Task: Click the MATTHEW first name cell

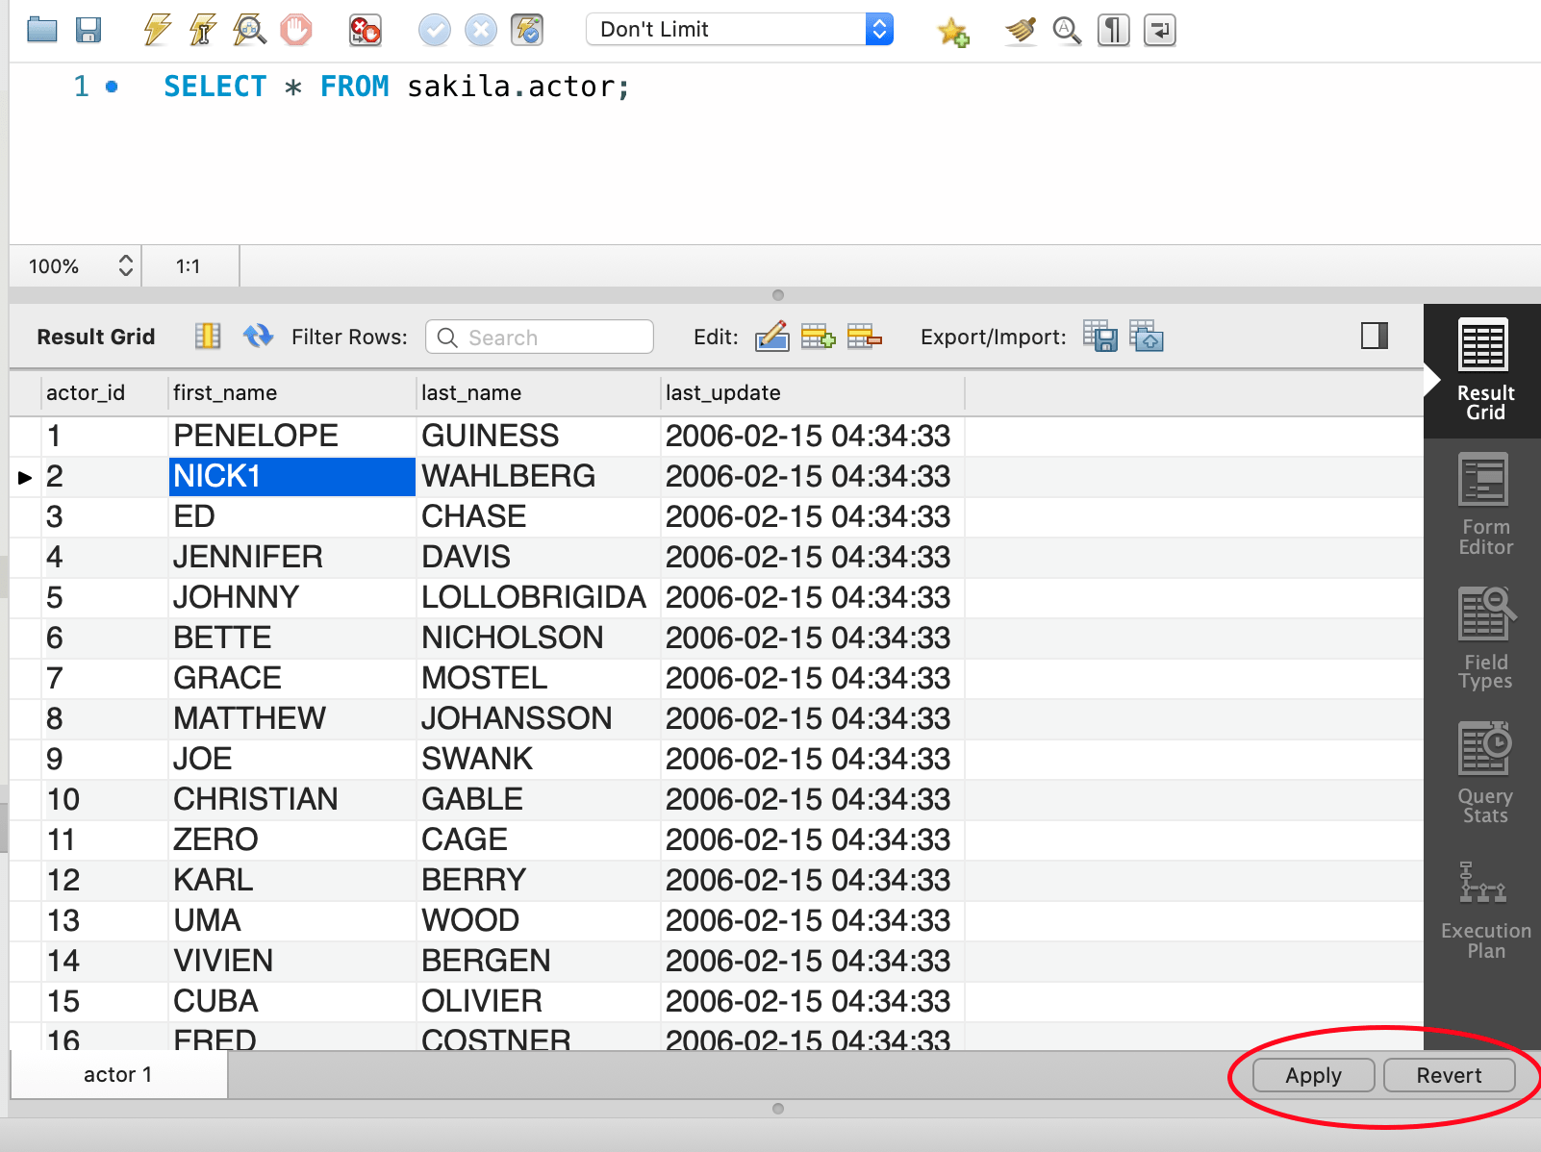Action: pyautogui.click(x=292, y=718)
